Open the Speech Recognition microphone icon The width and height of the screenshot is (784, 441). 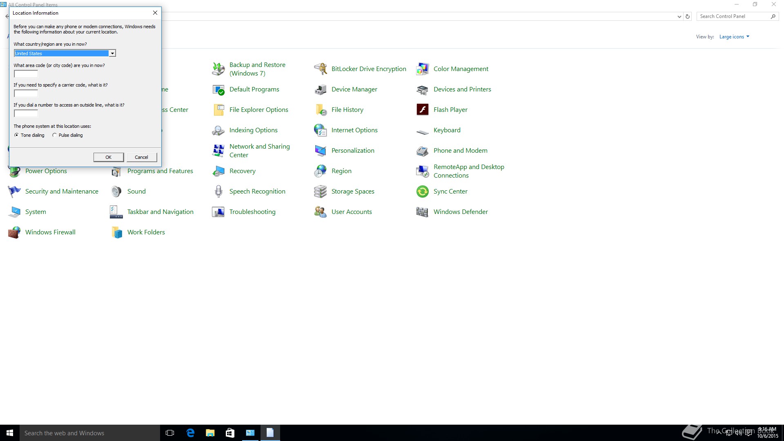coord(218,192)
